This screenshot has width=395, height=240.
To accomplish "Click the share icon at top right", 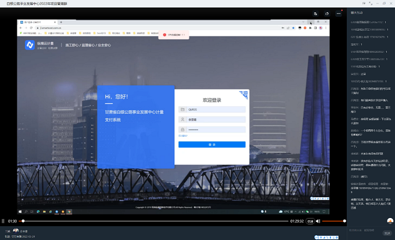I will point(327,13).
